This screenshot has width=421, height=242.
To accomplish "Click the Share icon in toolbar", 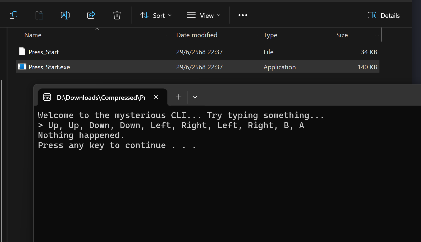I will [91, 15].
